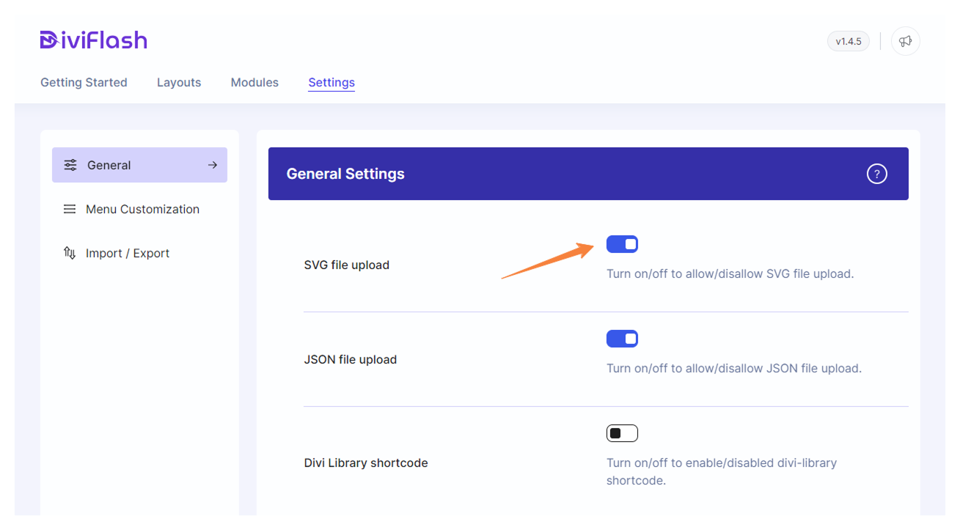Click the General sliders icon

tap(70, 165)
